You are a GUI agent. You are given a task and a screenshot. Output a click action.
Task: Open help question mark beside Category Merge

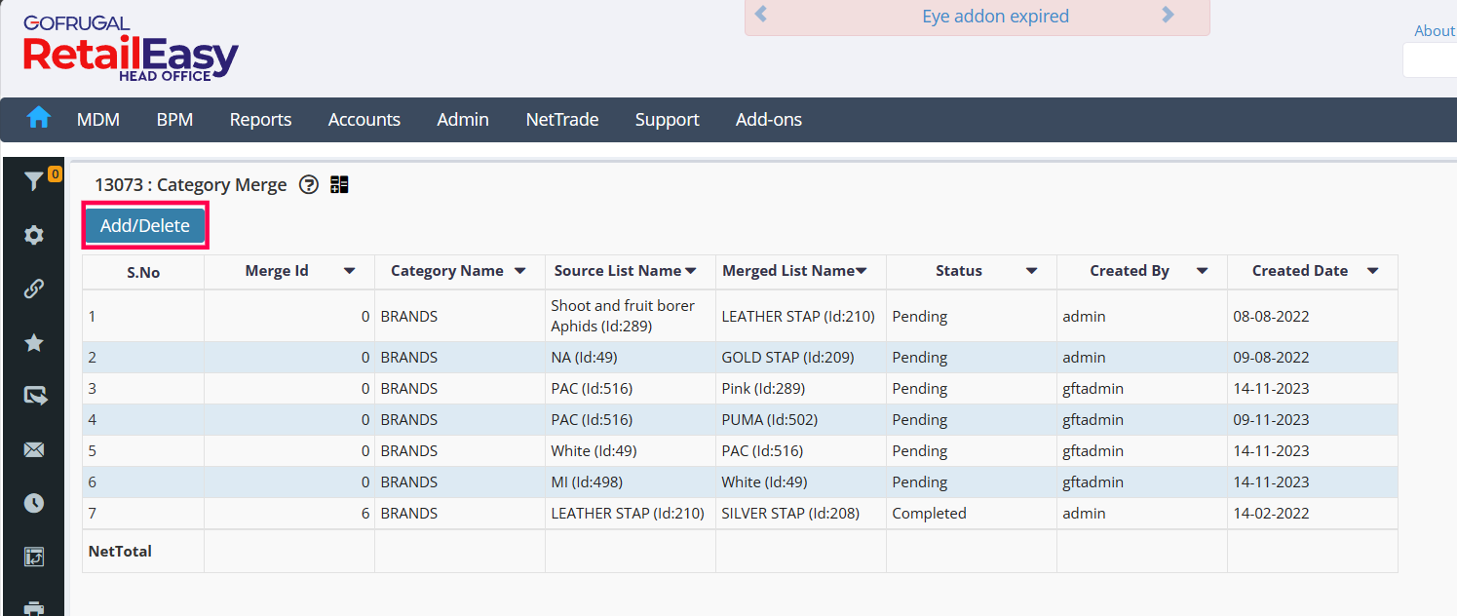pyautogui.click(x=309, y=184)
